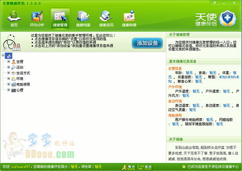Click the 静息心率 暂无 value link
The height and width of the screenshot is (171, 242).
[198, 81]
